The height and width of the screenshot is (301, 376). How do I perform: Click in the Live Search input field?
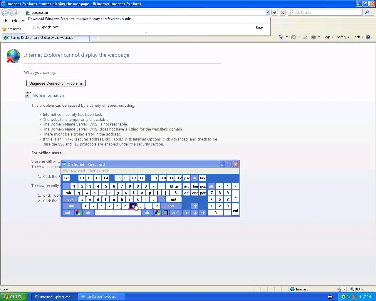(325, 12)
